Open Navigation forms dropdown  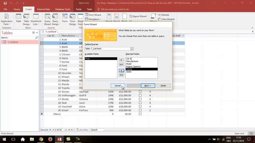93,19
